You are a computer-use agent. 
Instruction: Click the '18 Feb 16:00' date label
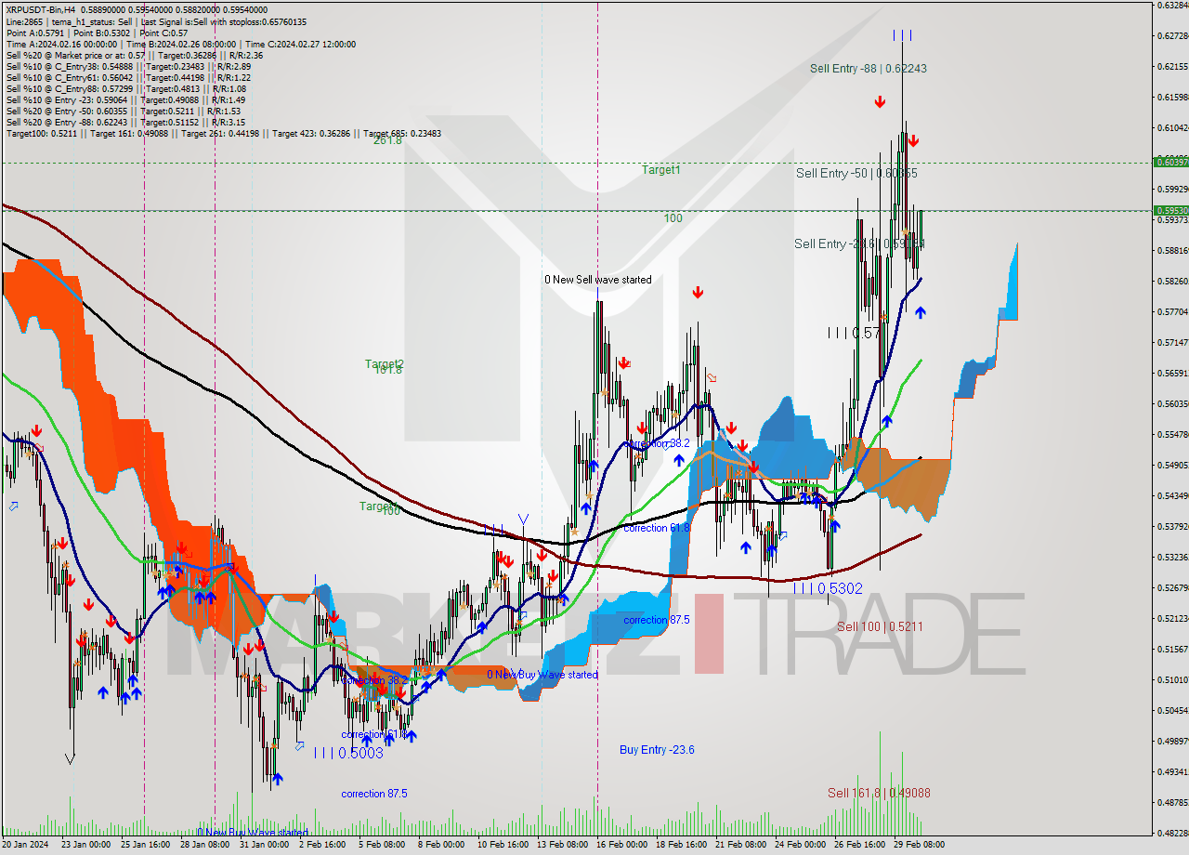[682, 845]
